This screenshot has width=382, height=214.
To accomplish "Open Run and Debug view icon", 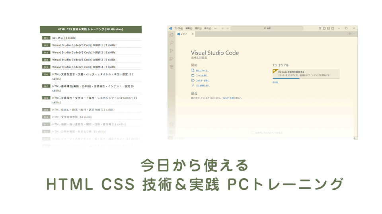I will (172, 59).
